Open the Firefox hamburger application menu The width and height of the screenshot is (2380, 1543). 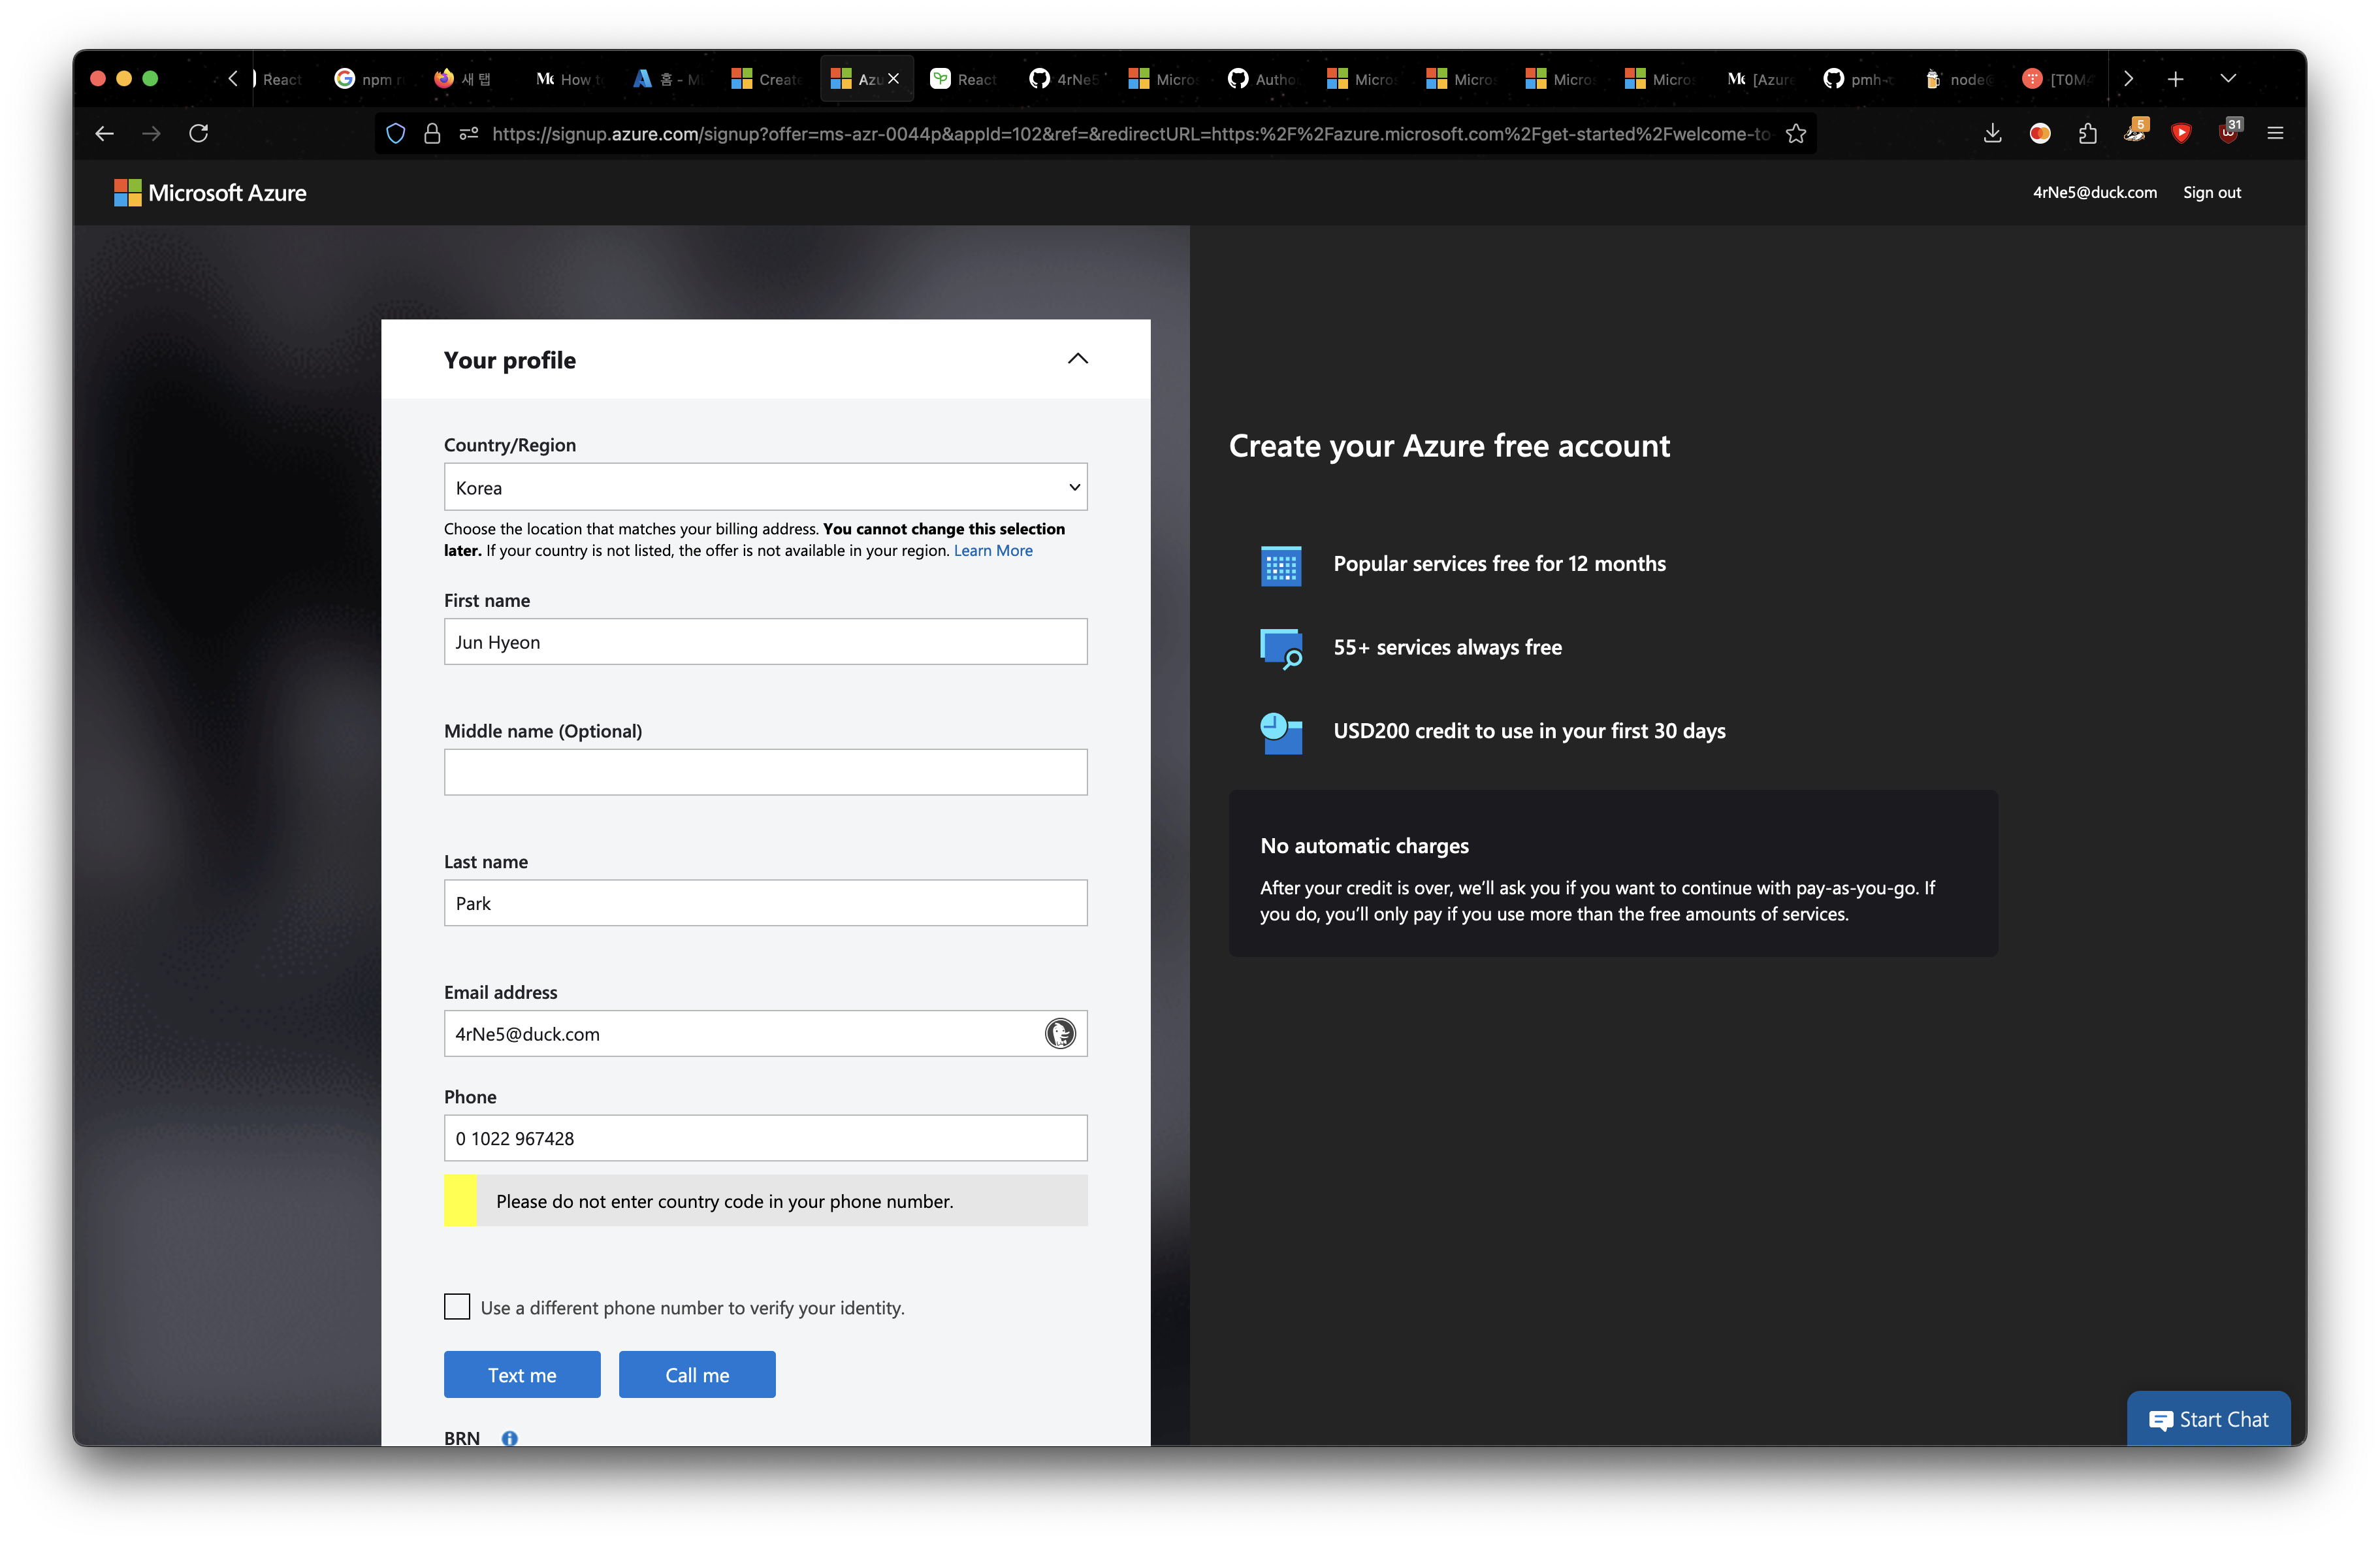(x=2275, y=133)
